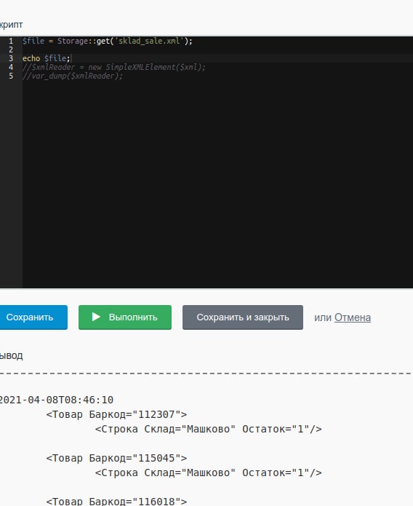Image resolution: width=413 pixels, height=506 pixels.
Task: Click the вывод section label
Action: [x=12, y=355]
